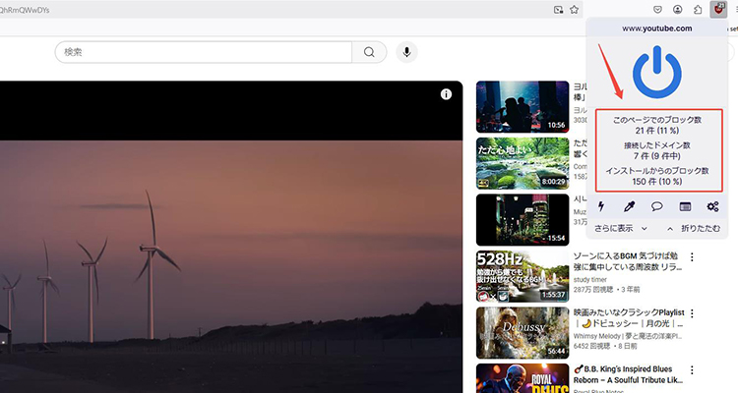Click the Pocket save icon in toolbar
This screenshot has height=393, width=738.
click(x=657, y=10)
